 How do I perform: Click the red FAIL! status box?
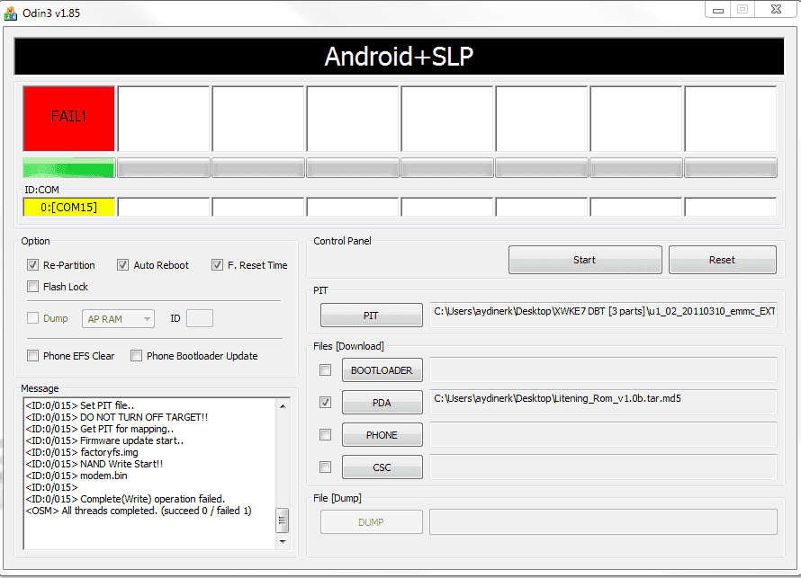click(x=68, y=119)
